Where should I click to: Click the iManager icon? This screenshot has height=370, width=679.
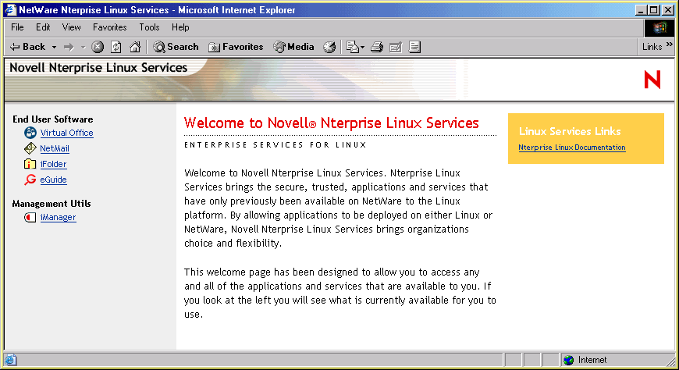point(30,217)
